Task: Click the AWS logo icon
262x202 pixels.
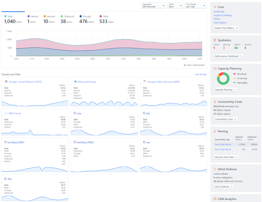Action: [145, 81]
